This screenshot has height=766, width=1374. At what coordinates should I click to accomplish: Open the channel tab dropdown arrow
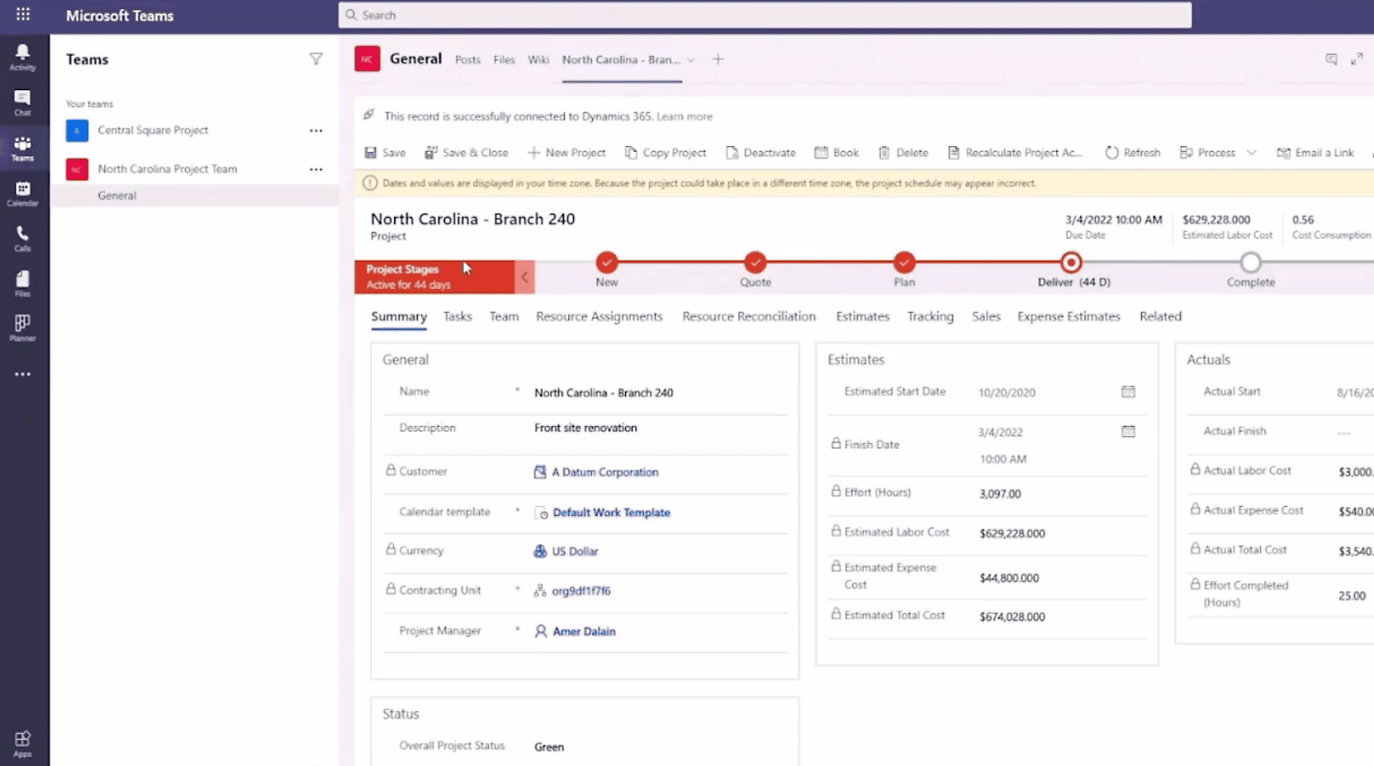coord(692,60)
